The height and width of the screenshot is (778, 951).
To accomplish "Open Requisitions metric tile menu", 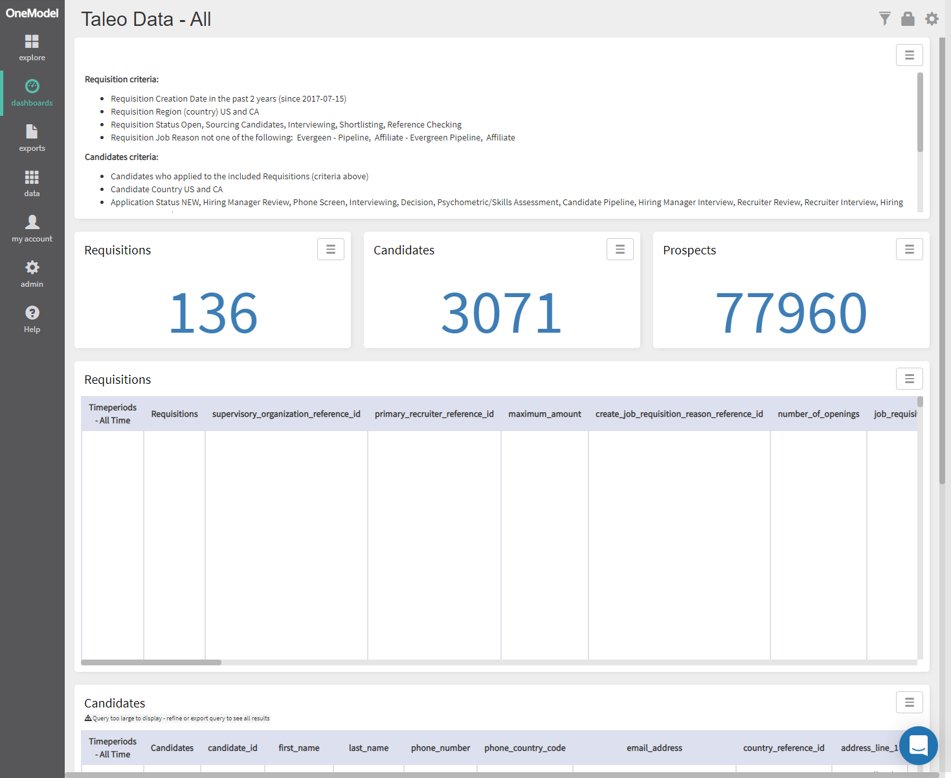I will point(330,249).
